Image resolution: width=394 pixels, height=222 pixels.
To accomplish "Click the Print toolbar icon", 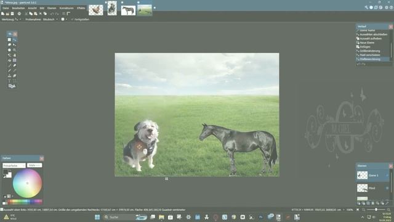I will [19, 14].
